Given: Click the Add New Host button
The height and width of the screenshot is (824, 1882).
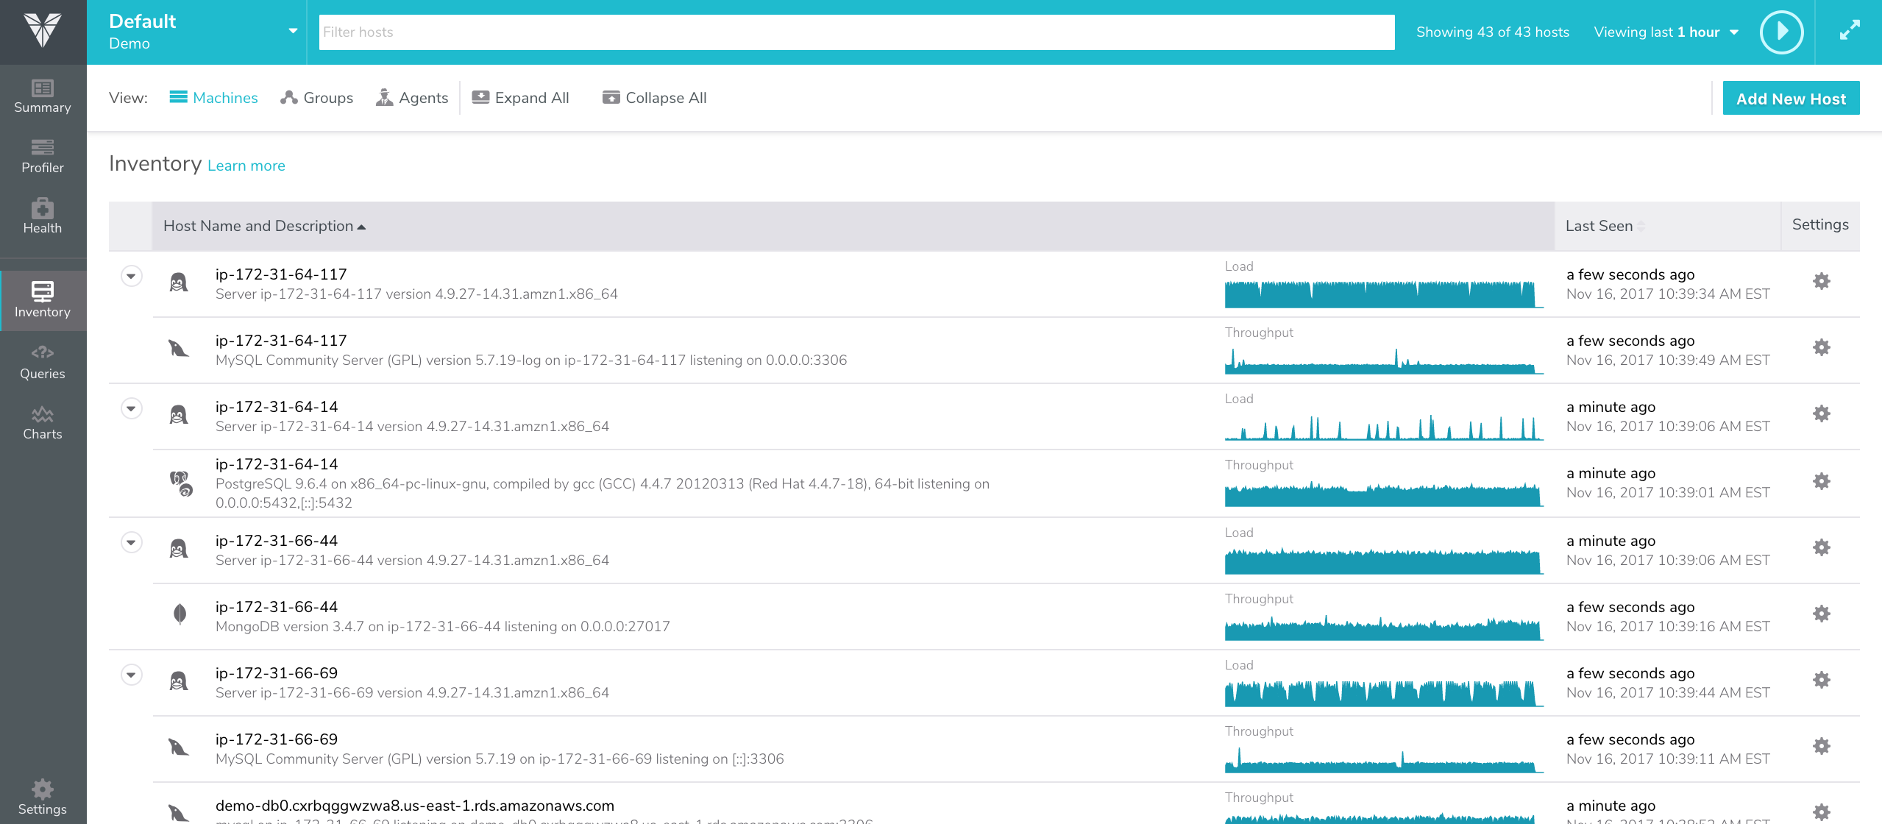Looking at the screenshot, I should click(x=1790, y=99).
